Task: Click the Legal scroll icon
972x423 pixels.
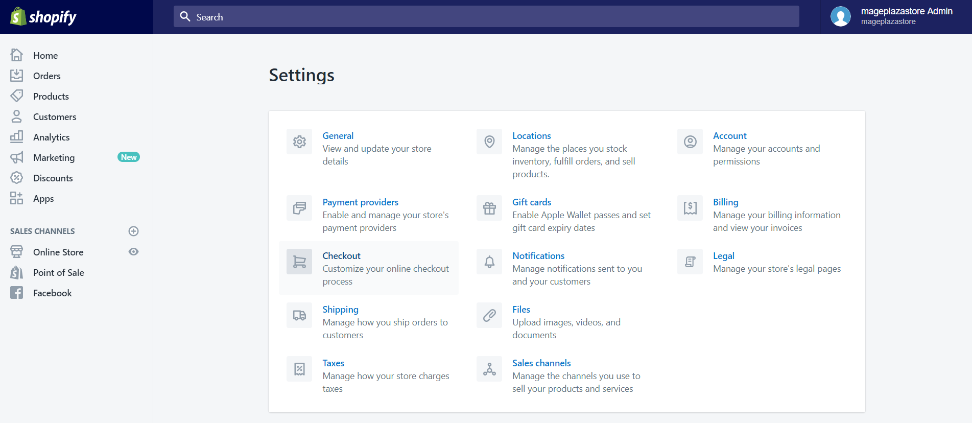Action: [690, 262]
